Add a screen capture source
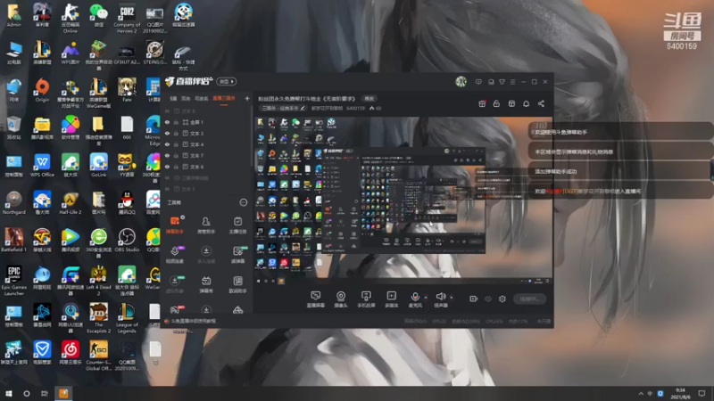 [316, 299]
